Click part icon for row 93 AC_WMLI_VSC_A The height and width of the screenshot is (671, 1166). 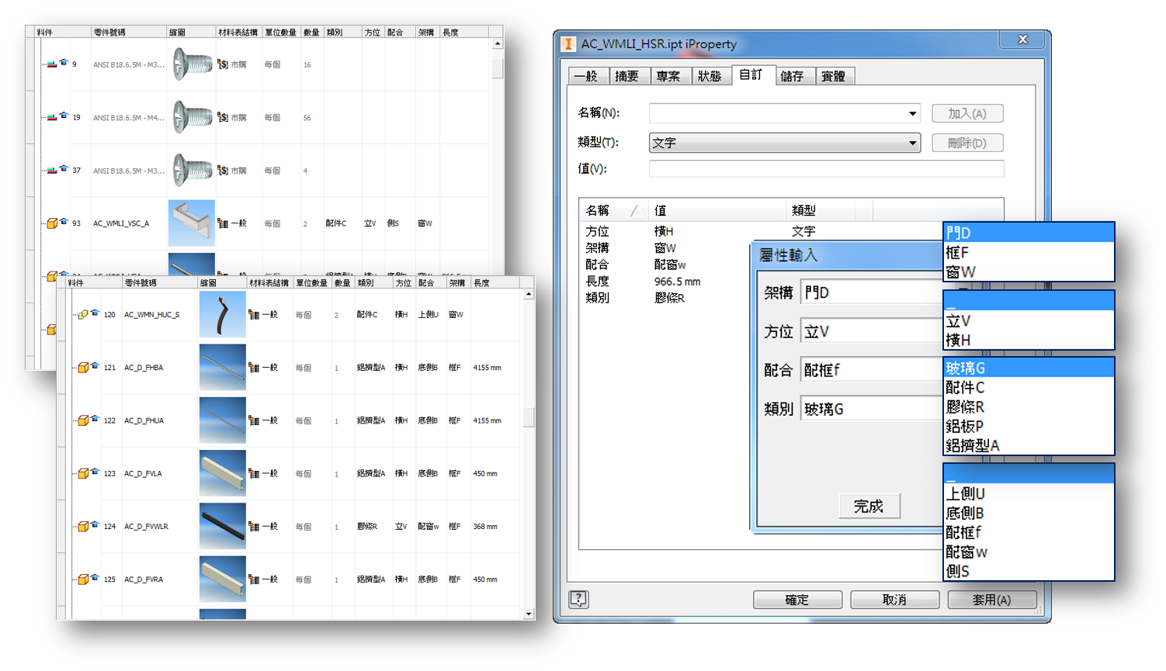click(x=52, y=223)
